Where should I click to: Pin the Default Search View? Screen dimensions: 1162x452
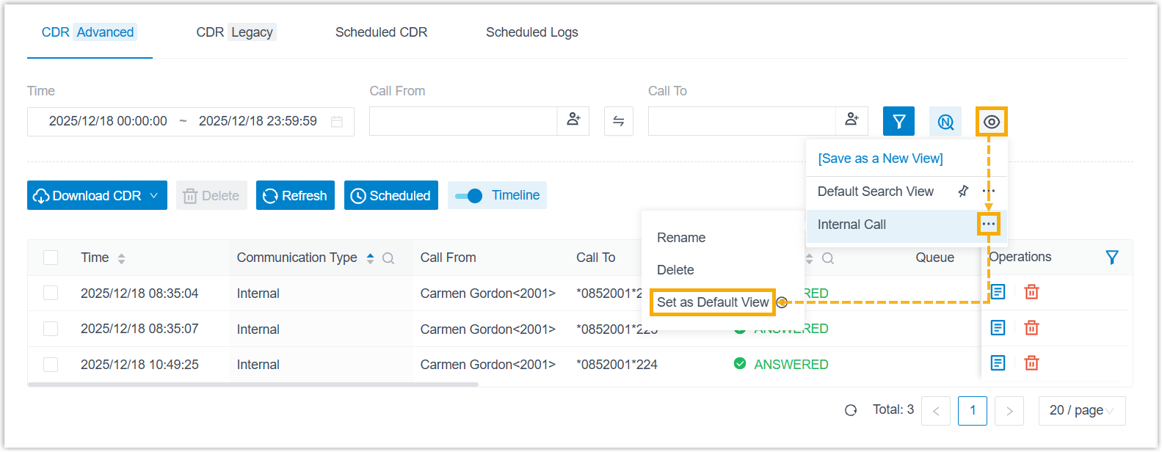963,192
